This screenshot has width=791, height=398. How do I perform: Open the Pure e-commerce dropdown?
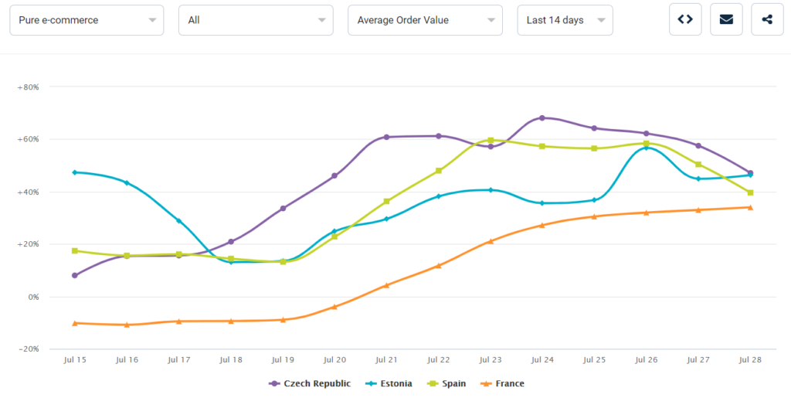[87, 20]
